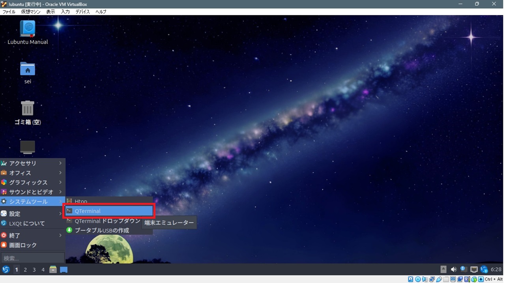Open the Lubuntu Manual desktop icon

pyautogui.click(x=28, y=33)
